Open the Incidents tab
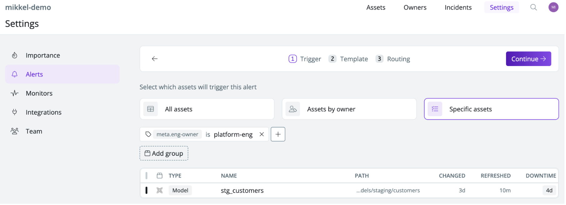Screen dimensions: 566x205 (x=458, y=7)
